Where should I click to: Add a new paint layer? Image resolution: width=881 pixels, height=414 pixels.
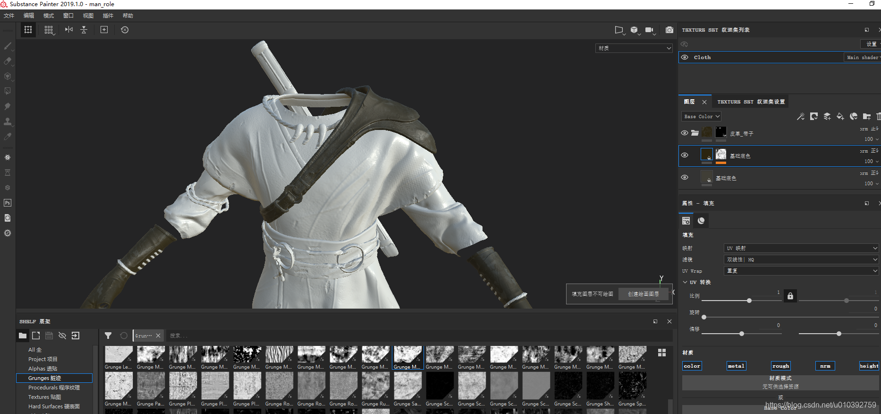[827, 116]
